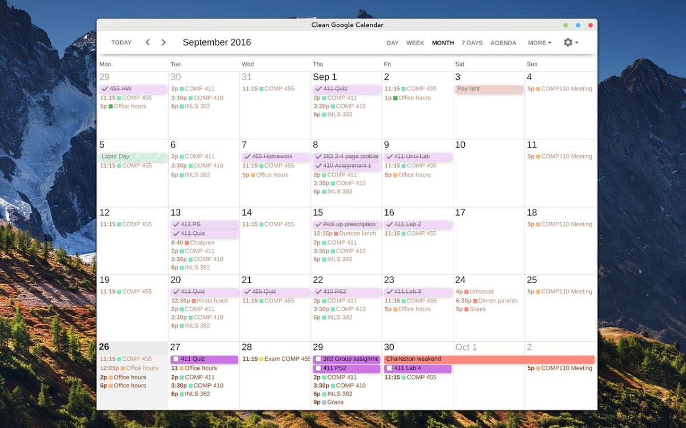Click the checkmark on the 411 Lab 3 task
This screenshot has height=428, width=686.
point(389,291)
